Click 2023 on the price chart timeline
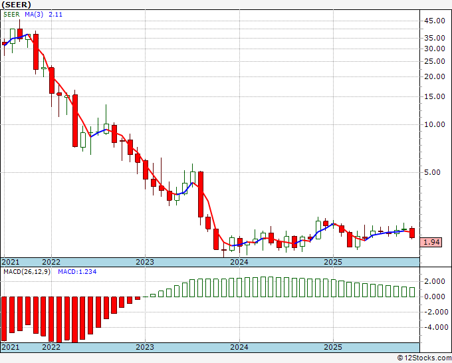 click(145, 262)
